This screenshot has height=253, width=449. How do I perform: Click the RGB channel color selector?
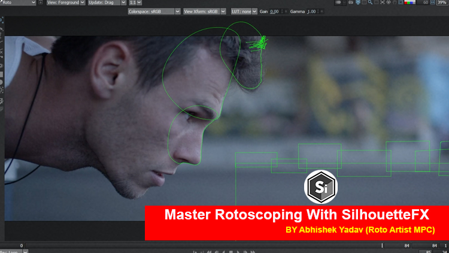[410, 2]
